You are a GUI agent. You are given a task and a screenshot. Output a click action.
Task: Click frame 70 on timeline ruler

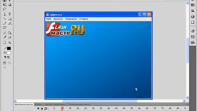click(155, 108)
